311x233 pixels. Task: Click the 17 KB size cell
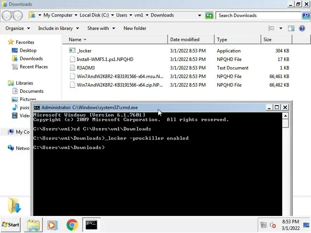(283, 59)
